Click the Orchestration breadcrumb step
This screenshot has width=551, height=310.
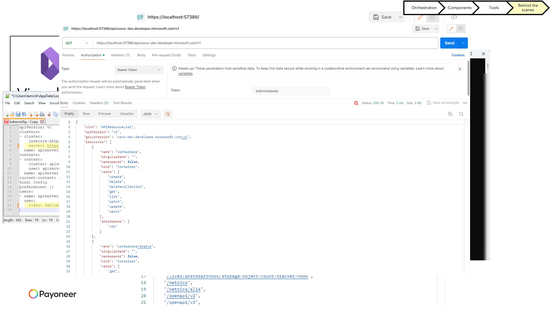point(424,8)
